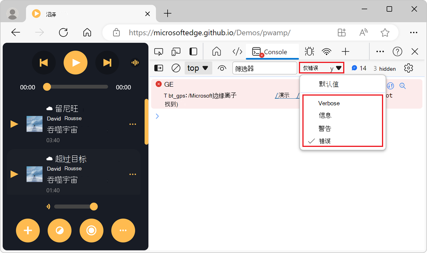Image resolution: width=427 pixels, height=253 pixels.
Task: Open the More Tools plus dropdown in DevTools
Action: point(345,51)
